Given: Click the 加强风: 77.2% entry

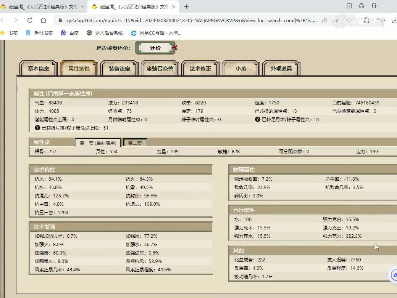Looking at the screenshot, I should (x=142, y=236).
